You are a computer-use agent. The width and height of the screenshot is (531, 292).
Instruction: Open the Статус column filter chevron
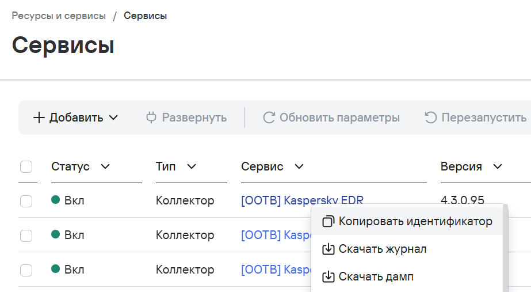coord(105,167)
